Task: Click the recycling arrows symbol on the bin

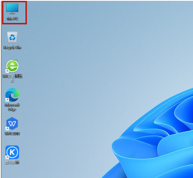Action: click(x=12, y=37)
